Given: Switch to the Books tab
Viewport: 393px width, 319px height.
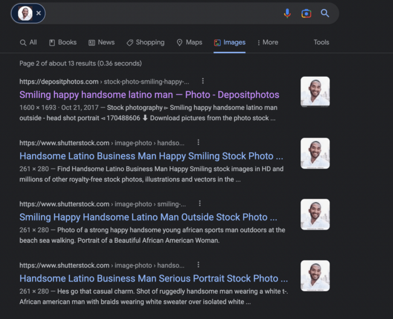Looking at the screenshot, I should [x=63, y=42].
